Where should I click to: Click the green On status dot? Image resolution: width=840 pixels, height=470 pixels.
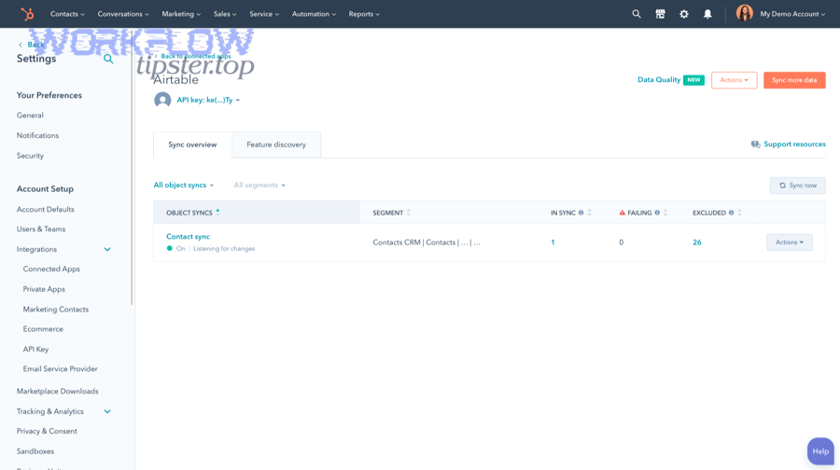169,248
